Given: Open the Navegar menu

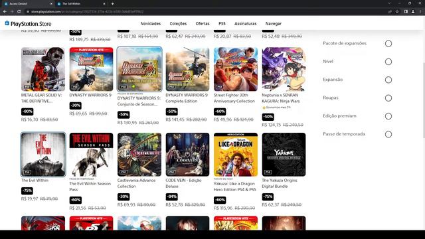Looking at the screenshot, I should pos(273,24).
